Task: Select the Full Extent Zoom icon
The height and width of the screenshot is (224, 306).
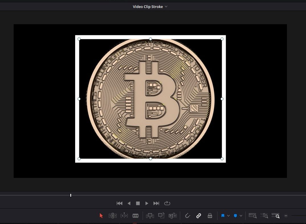Action: pyautogui.click(x=252, y=215)
